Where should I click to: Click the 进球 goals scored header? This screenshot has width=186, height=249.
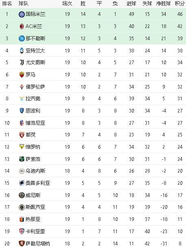[x=131, y=4]
